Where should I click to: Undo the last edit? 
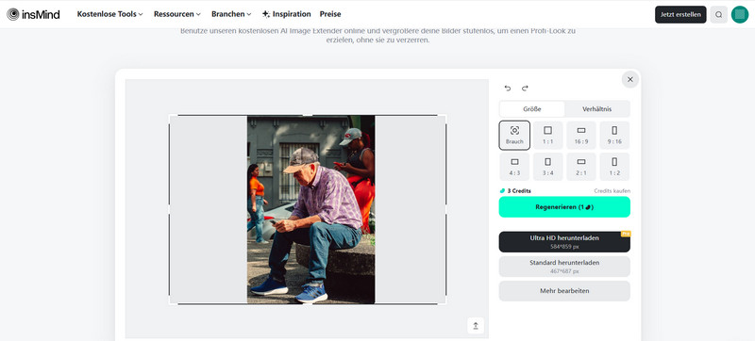(508, 88)
